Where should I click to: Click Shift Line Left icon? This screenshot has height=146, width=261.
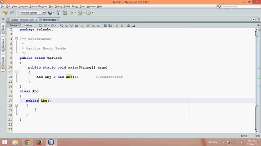point(105,25)
